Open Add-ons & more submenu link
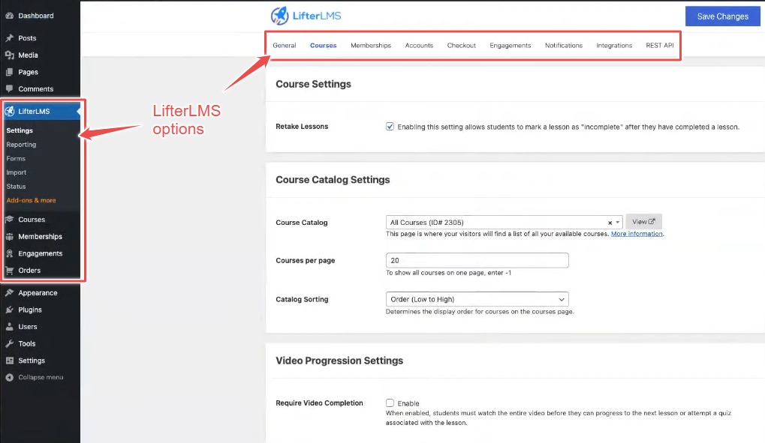The image size is (765, 443). (x=32, y=200)
